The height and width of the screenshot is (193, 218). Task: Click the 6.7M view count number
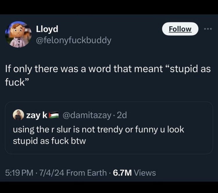pos(122,173)
